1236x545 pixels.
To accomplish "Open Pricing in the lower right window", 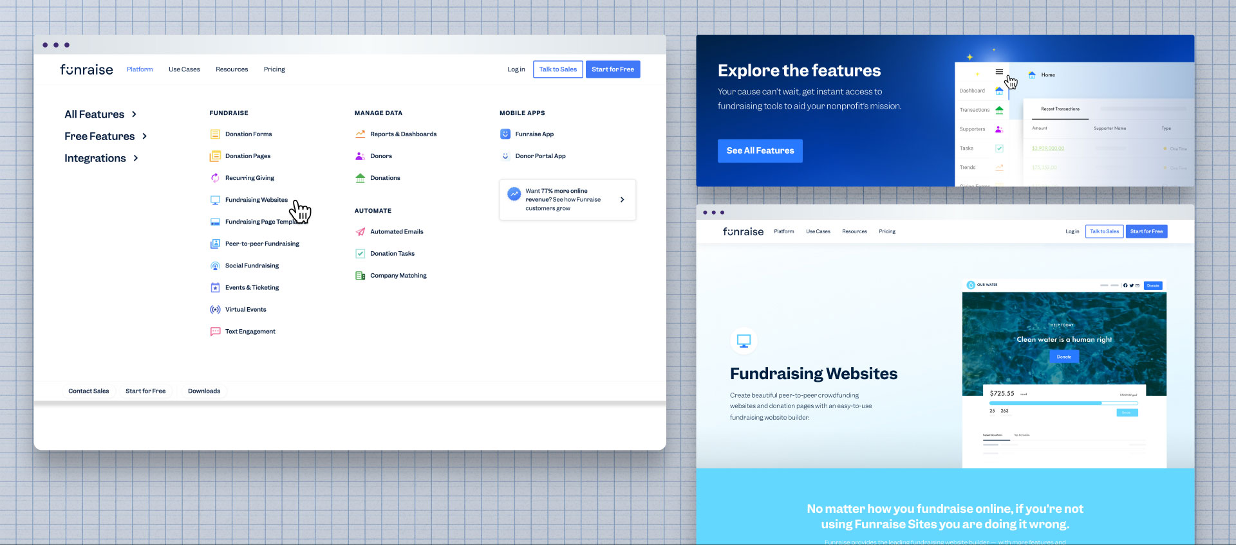I will [887, 231].
